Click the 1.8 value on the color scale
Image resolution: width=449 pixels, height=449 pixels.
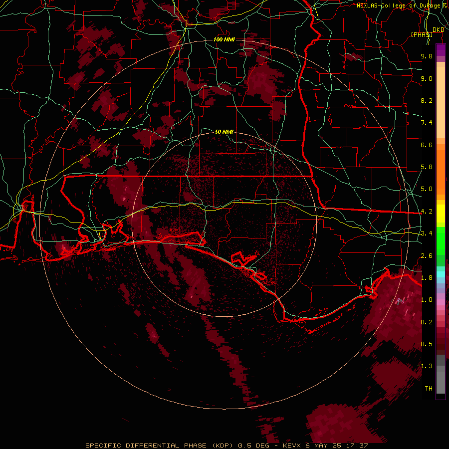tap(427, 278)
